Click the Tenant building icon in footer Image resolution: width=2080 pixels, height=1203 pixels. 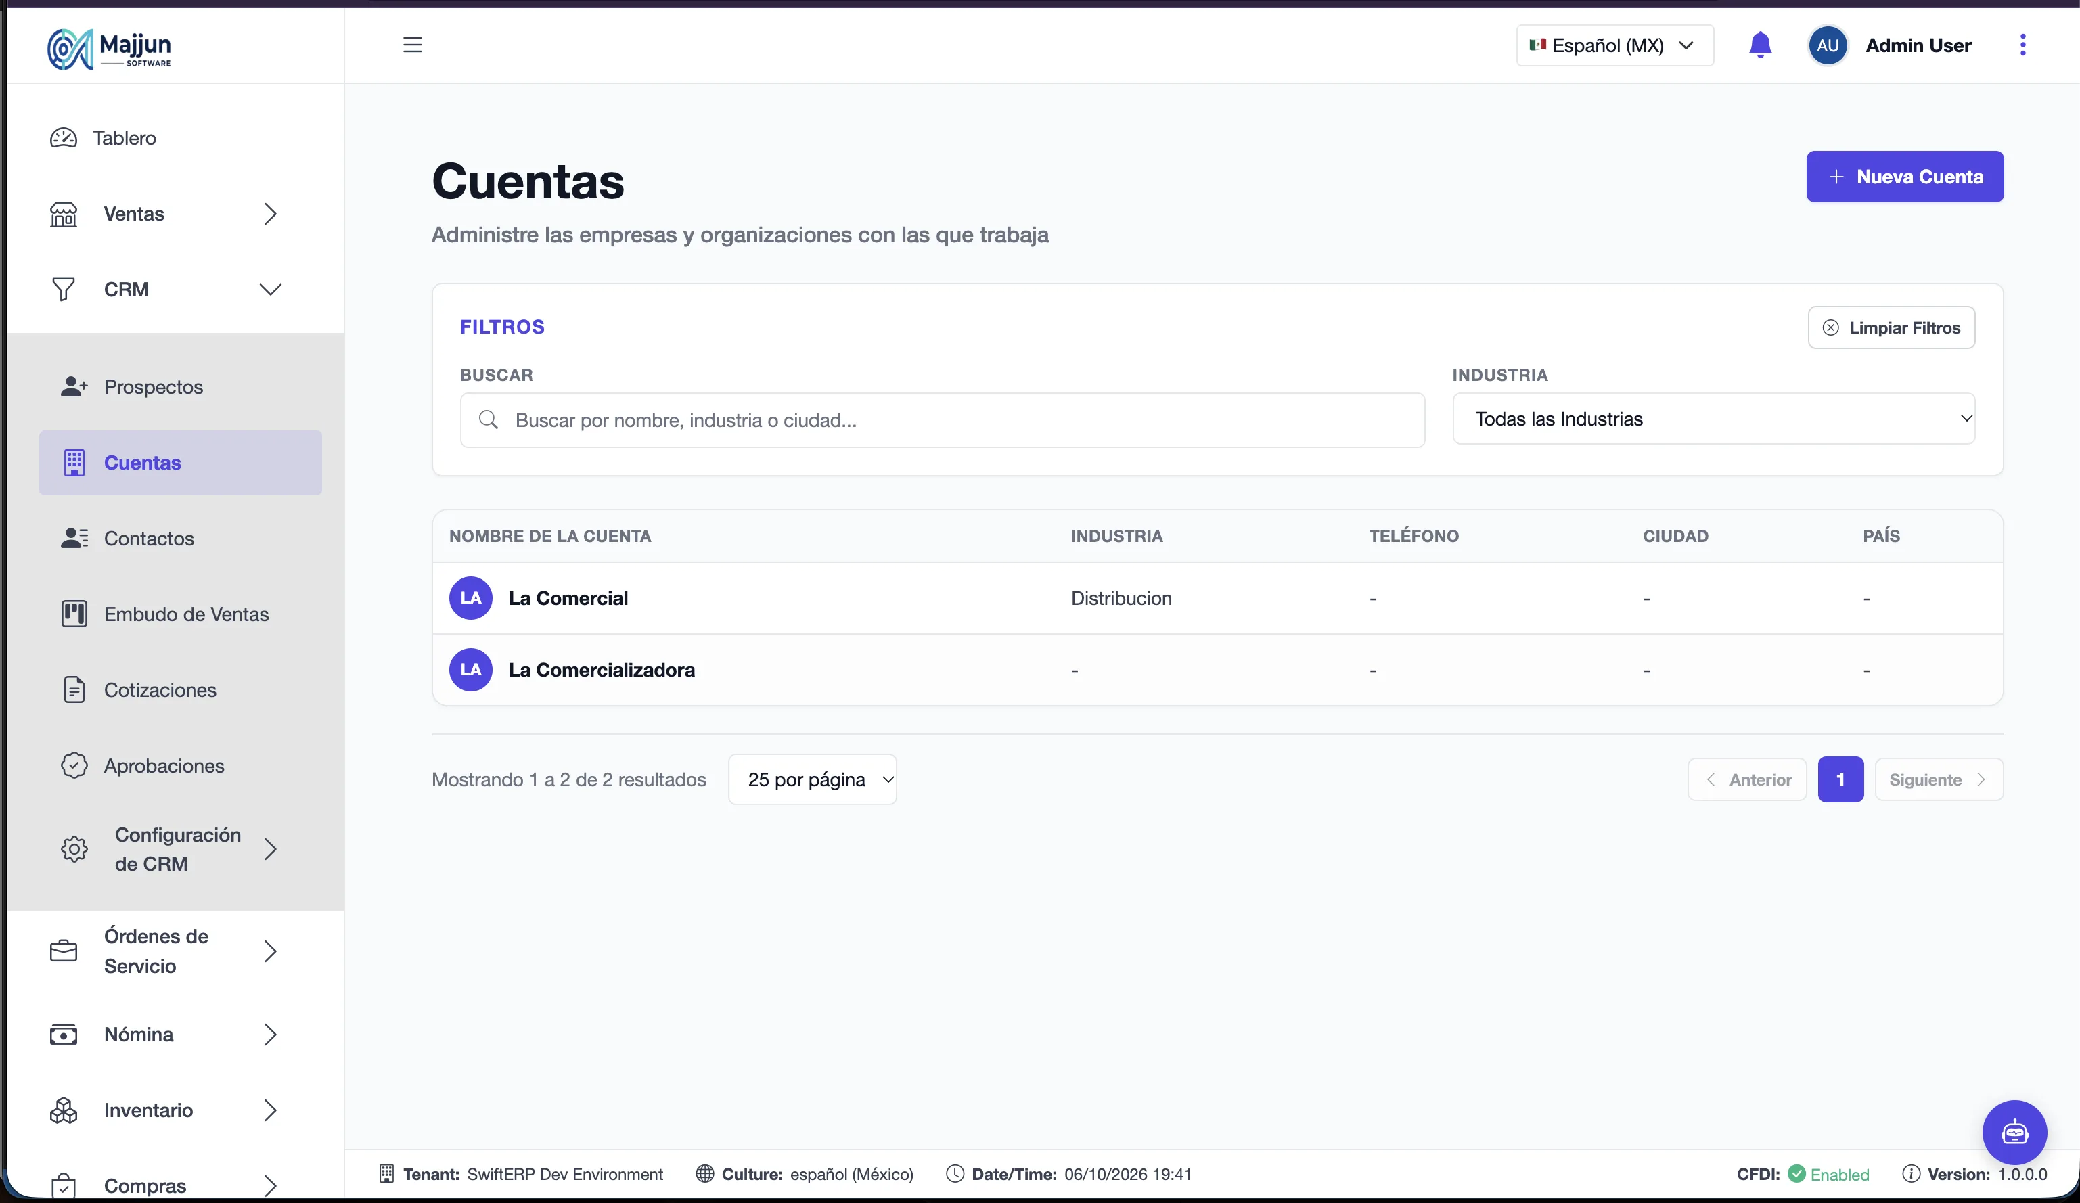click(386, 1174)
